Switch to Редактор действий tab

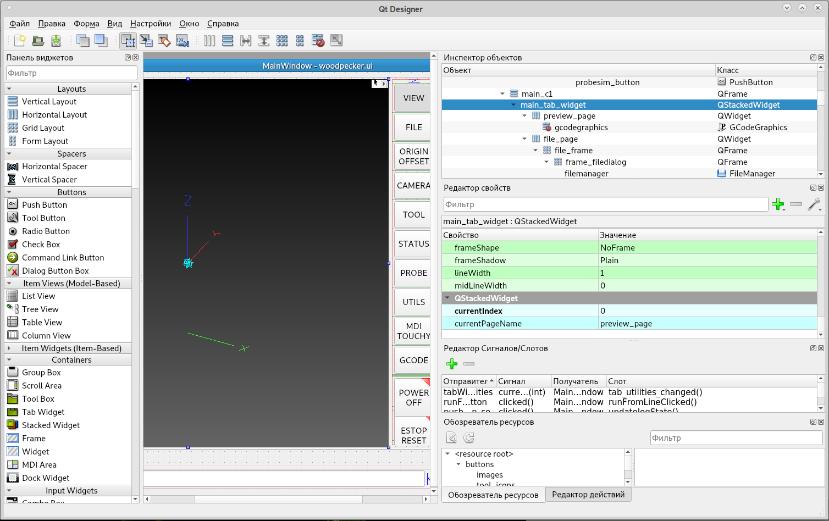588,495
